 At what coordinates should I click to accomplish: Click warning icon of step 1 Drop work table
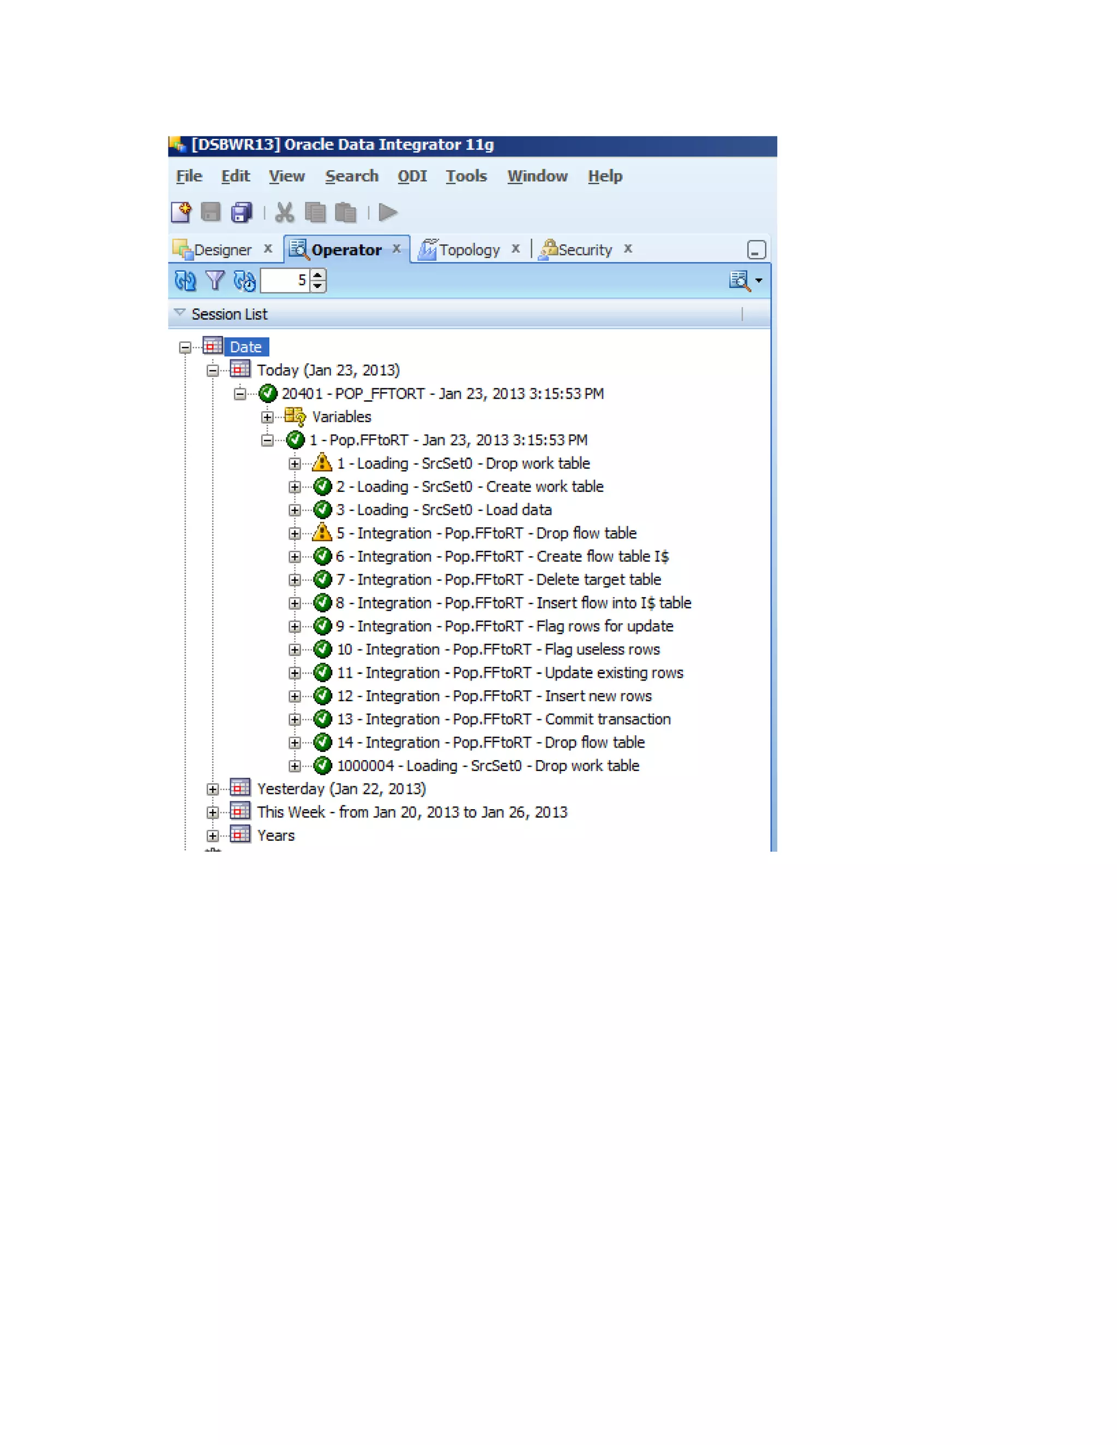coord(322,462)
